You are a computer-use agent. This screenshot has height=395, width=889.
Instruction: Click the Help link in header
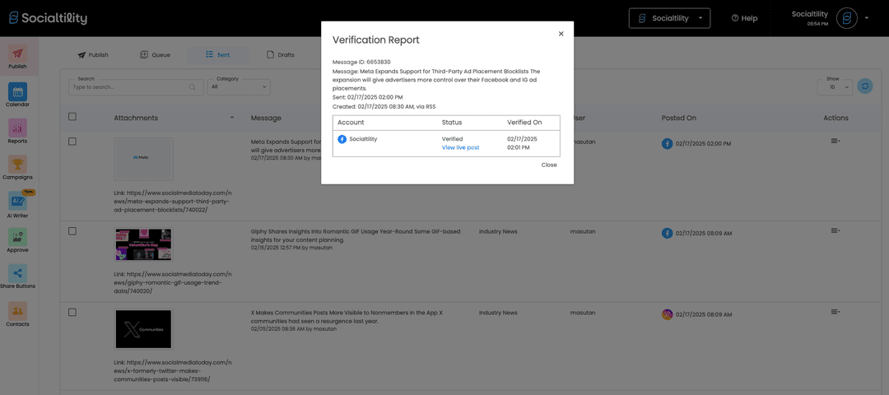[x=744, y=18]
